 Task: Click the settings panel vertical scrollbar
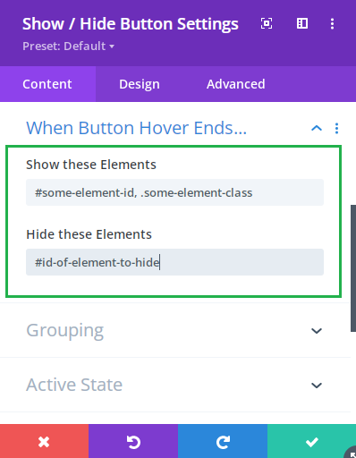click(x=353, y=268)
